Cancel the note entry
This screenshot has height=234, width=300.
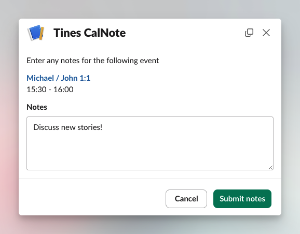186,199
